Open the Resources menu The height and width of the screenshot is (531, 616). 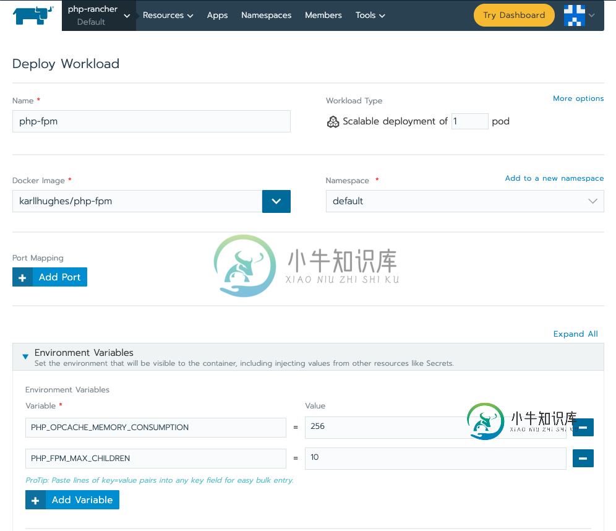coord(168,15)
